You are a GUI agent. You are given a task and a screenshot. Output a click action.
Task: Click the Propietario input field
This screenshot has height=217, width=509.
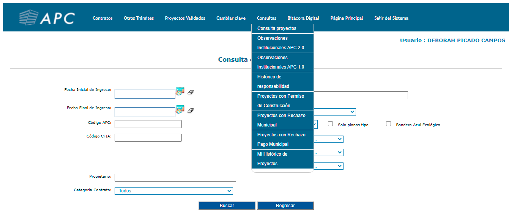click(175, 178)
